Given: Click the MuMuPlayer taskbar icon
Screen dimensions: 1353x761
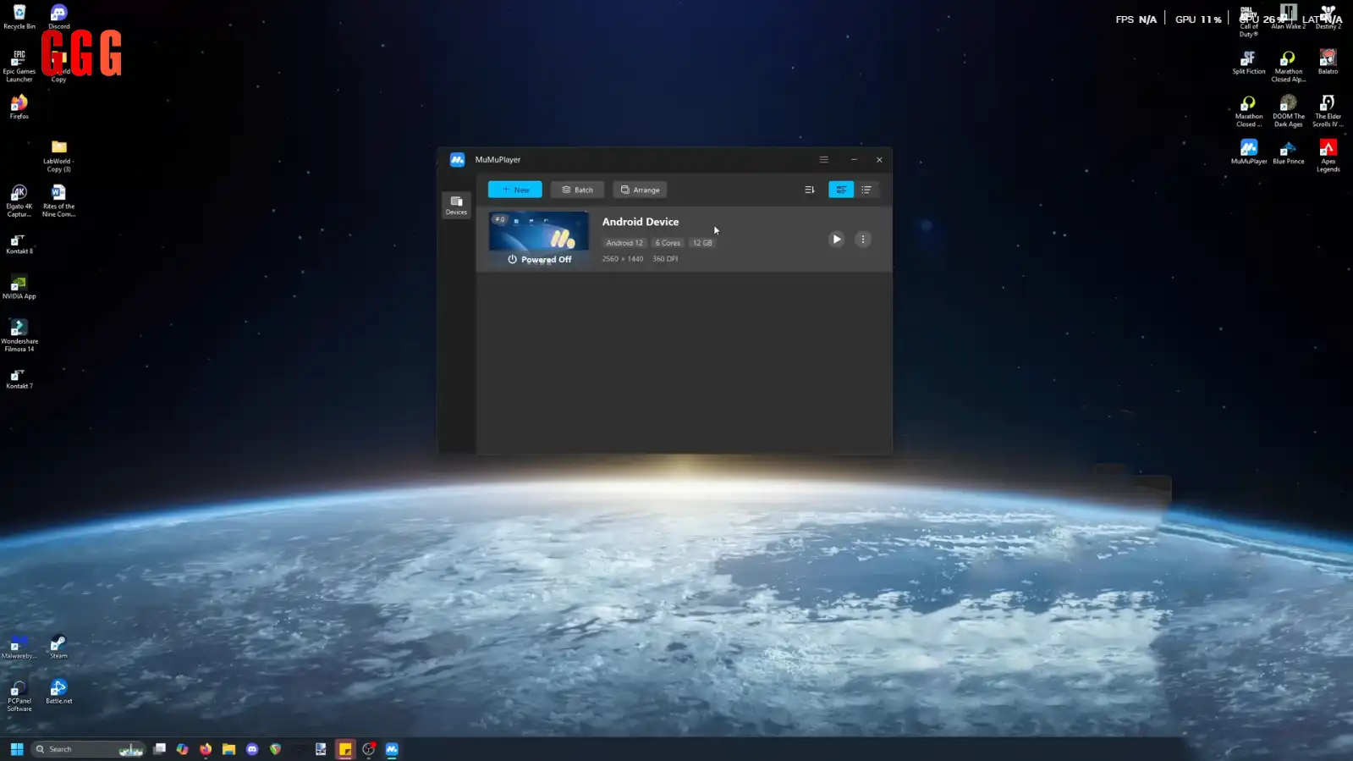Looking at the screenshot, I should (x=392, y=749).
